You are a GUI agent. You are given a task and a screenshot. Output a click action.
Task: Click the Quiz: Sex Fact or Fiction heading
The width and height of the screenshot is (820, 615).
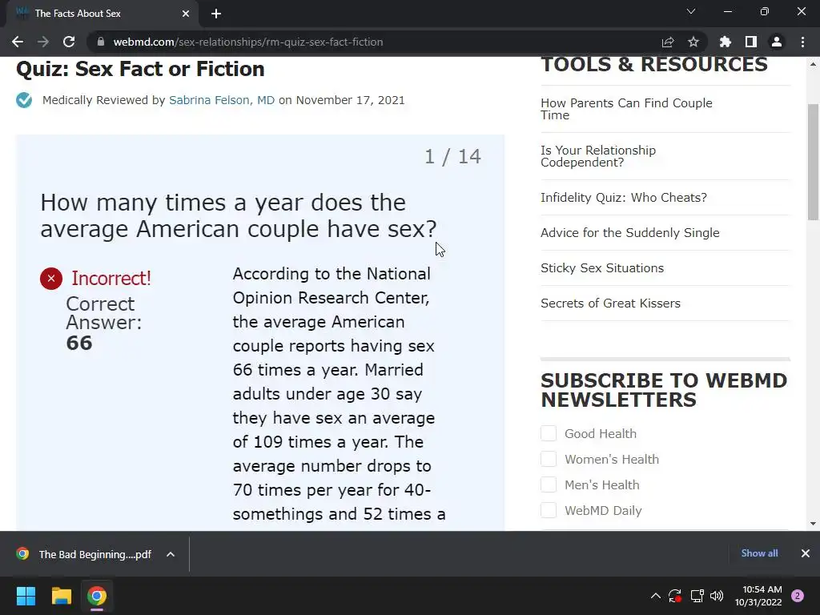tap(141, 69)
